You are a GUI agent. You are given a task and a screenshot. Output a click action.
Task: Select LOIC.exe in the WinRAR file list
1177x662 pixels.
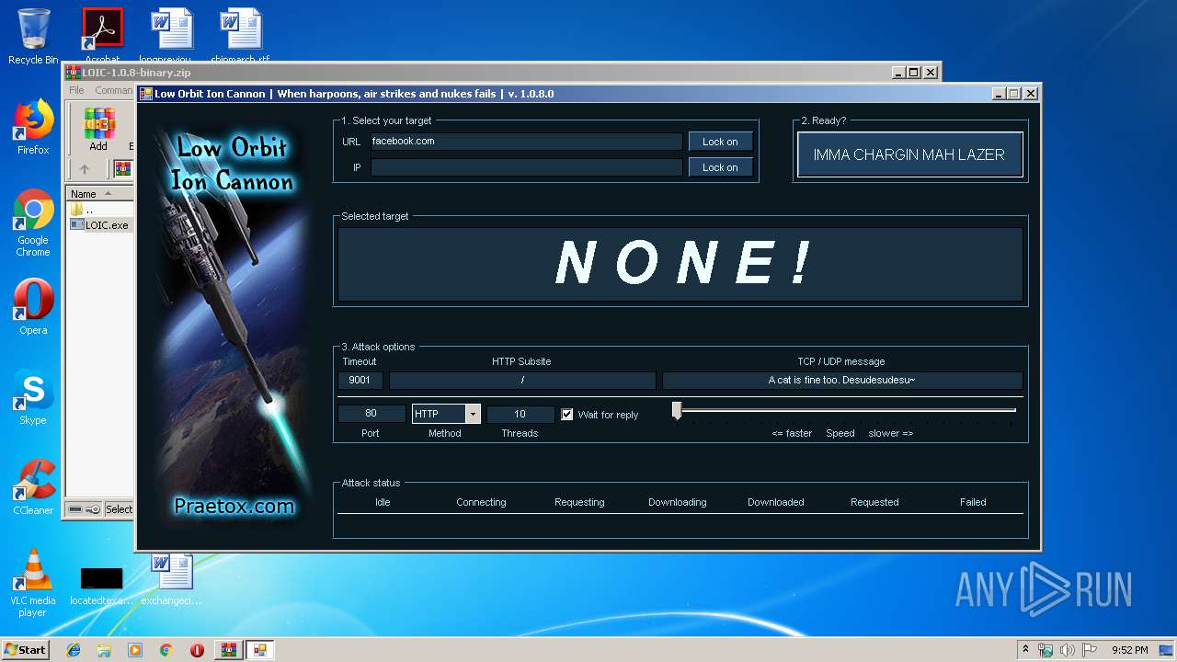coord(99,224)
